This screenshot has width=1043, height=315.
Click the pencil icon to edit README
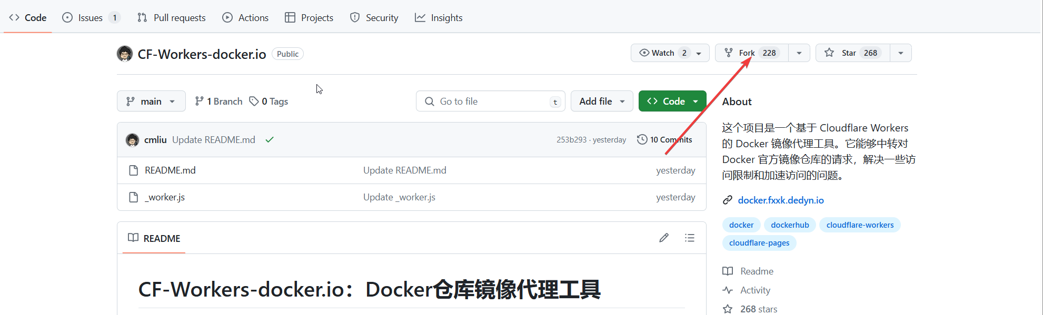[x=664, y=238]
